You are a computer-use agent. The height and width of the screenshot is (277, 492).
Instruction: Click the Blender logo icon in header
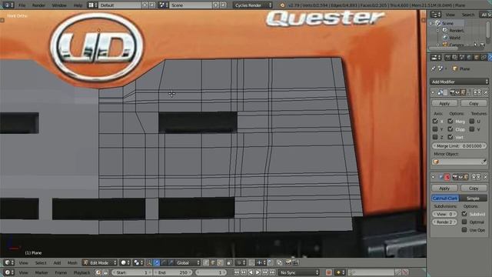[282, 5]
